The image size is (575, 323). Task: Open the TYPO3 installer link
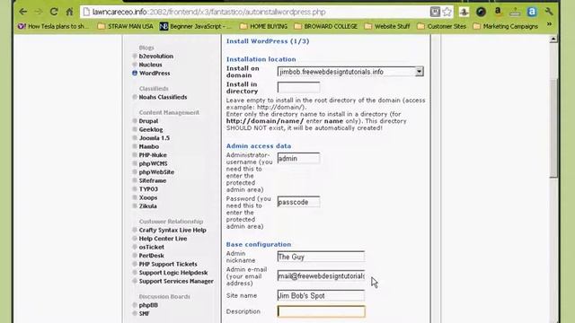[148, 189]
